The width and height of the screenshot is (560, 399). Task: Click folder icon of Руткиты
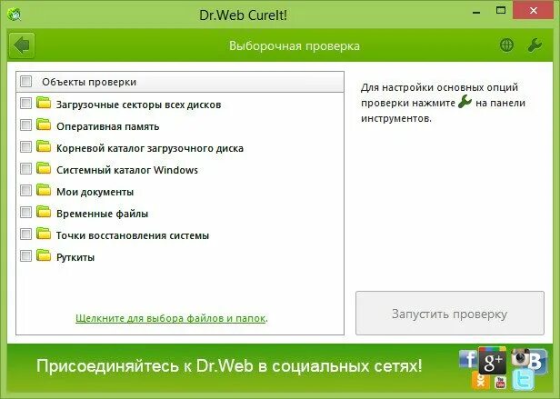point(44,255)
